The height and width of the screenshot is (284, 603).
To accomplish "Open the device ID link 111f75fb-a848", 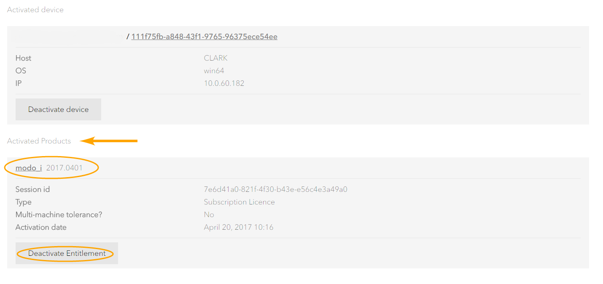I will click(204, 37).
